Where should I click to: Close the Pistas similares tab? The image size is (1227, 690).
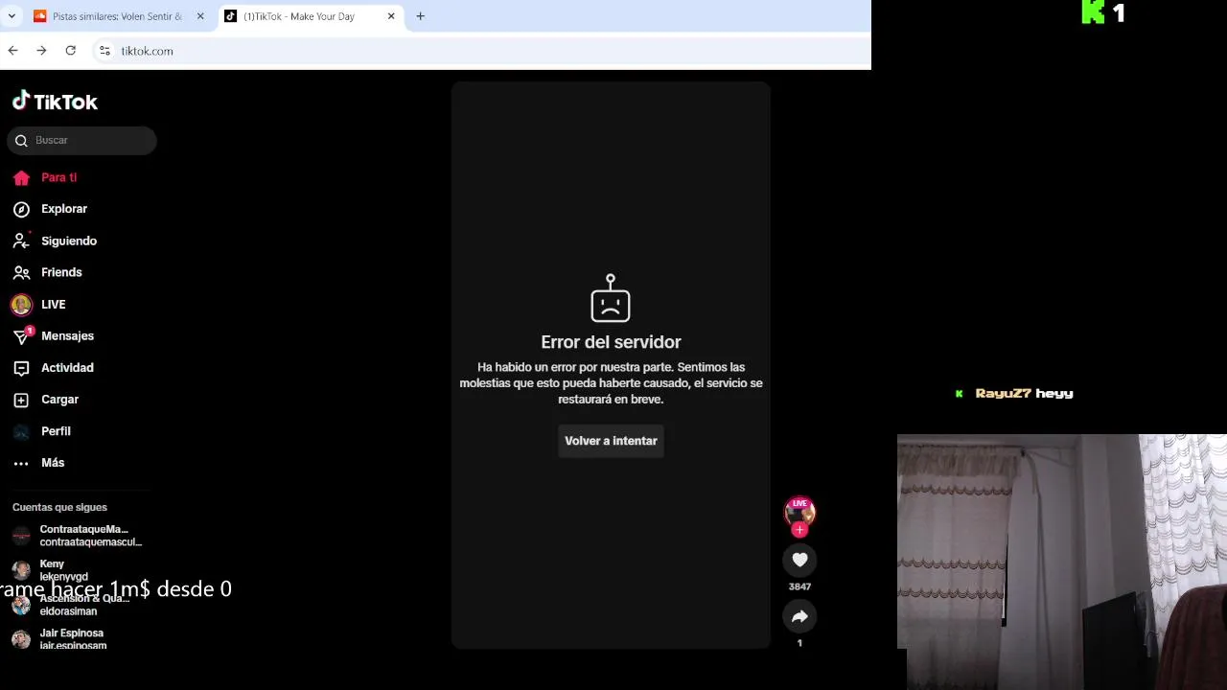(x=200, y=16)
